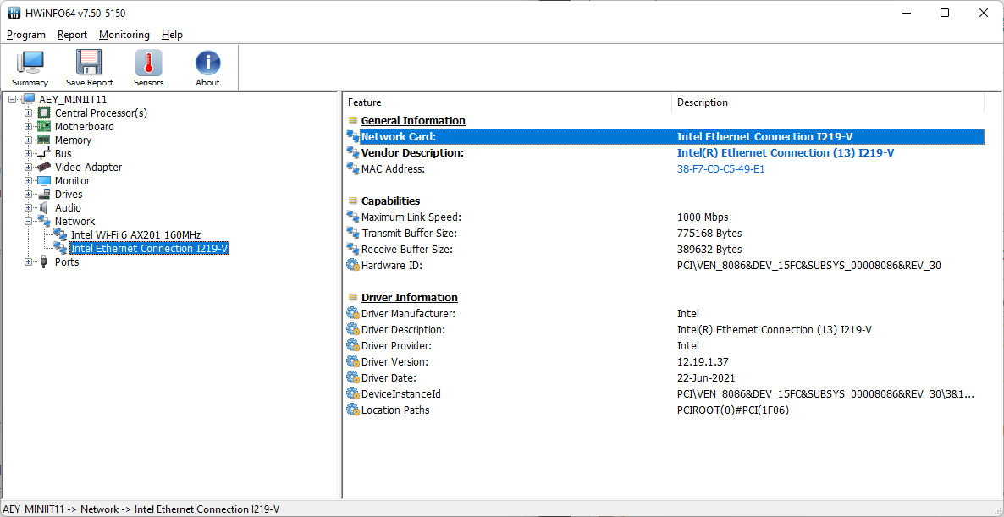Select the AEY_MINIIT11 root node label
The width and height of the screenshot is (1004, 517).
73,100
